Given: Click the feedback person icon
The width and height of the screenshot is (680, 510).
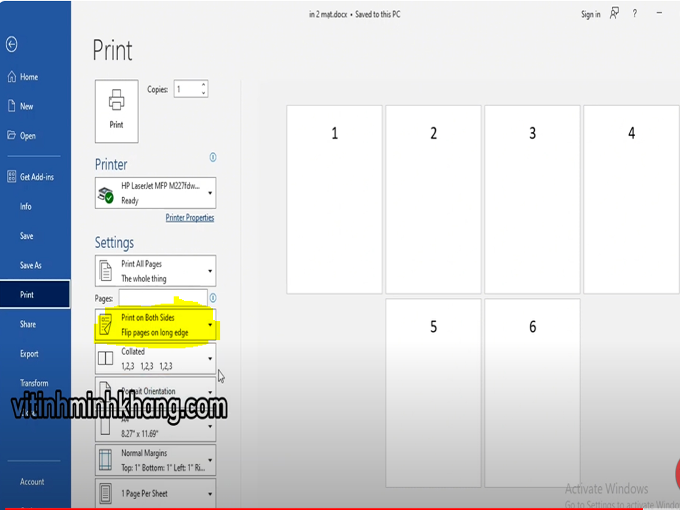Looking at the screenshot, I should [x=614, y=14].
